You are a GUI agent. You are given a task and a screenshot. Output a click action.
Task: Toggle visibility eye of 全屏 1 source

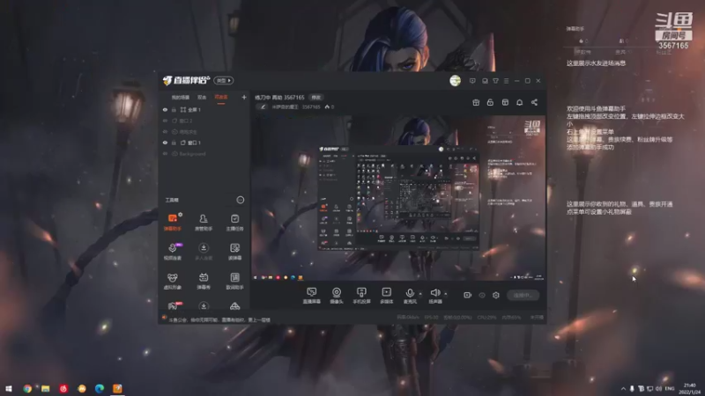(165, 109)
